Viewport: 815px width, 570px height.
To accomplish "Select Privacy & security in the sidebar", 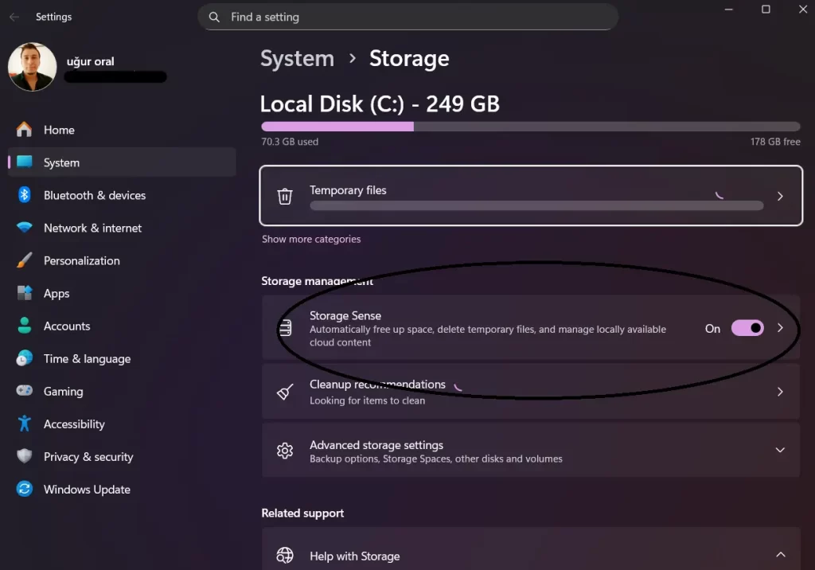I will pos(88,456).
